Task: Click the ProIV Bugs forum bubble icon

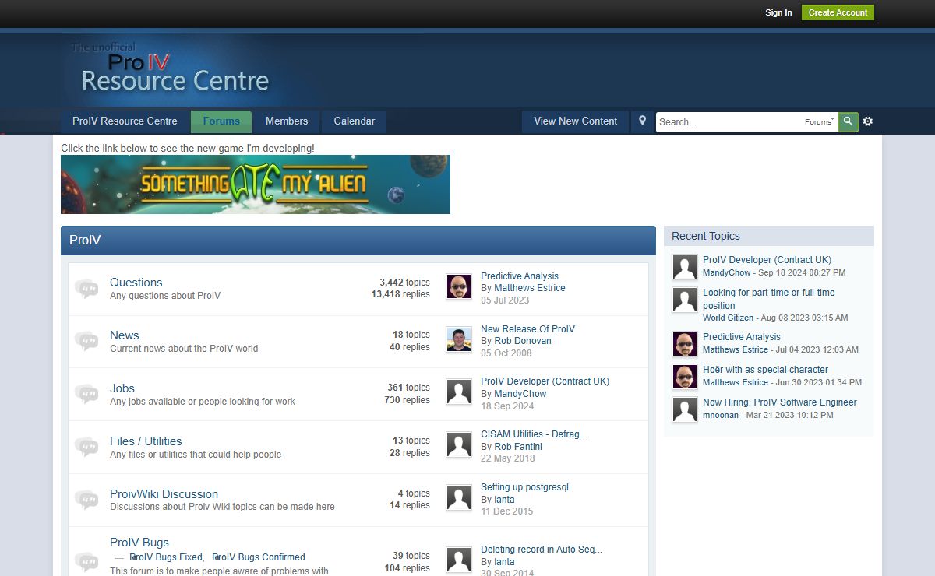Action: [x=86, y=560]
